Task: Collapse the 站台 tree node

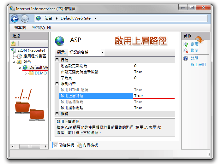Action: click(x=14, y=62)
